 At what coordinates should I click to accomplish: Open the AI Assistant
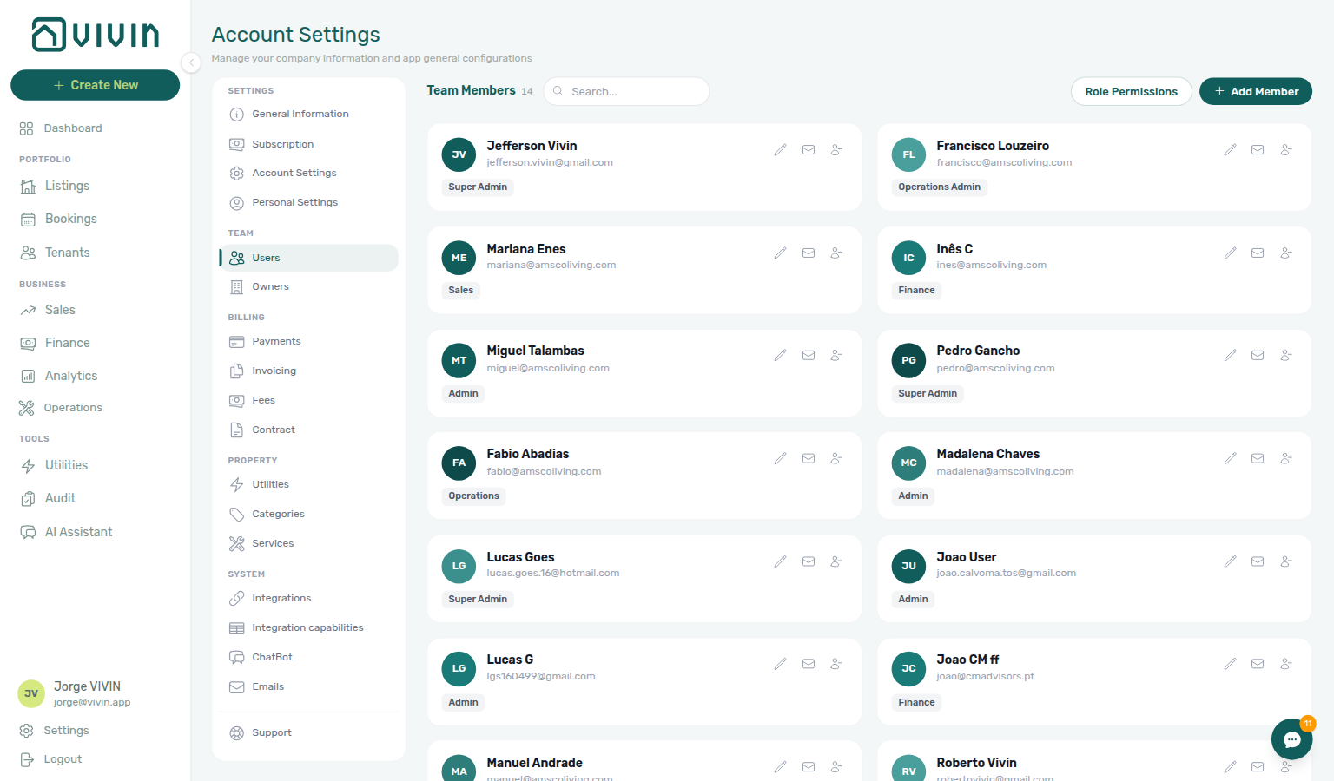pyautogui.click(x=66, y=532)
